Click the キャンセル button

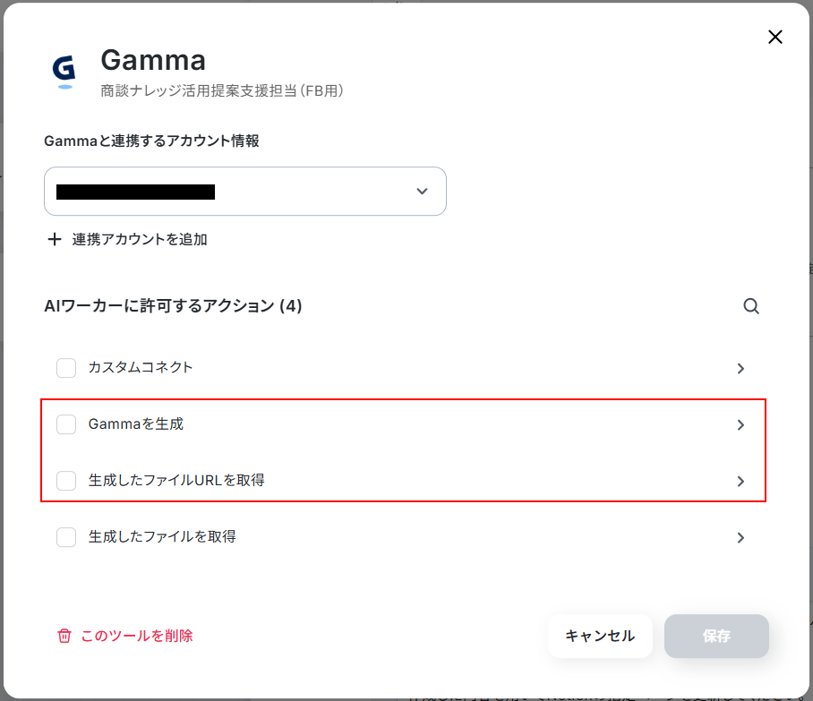[x=600, y=637]
